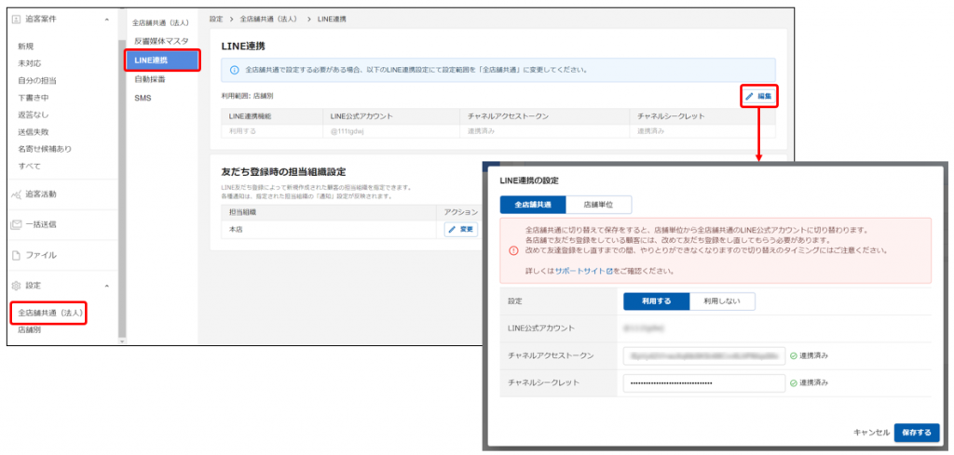
Task: Click the blue info icon in the notice banner
Action: click(x=234, y=71)
